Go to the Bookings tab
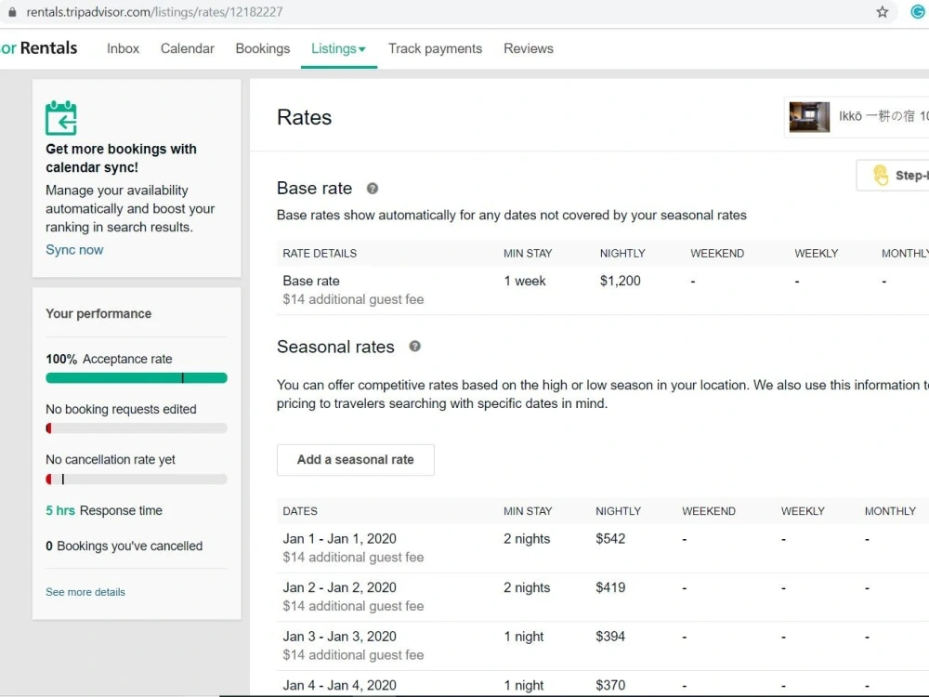The image size is (929, 697). tap(263, 48)
